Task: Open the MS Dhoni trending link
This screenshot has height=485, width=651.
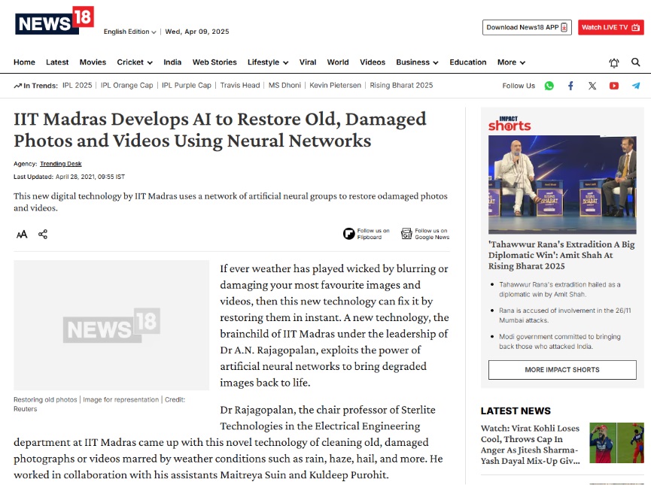Action: (x=284, y=86)
